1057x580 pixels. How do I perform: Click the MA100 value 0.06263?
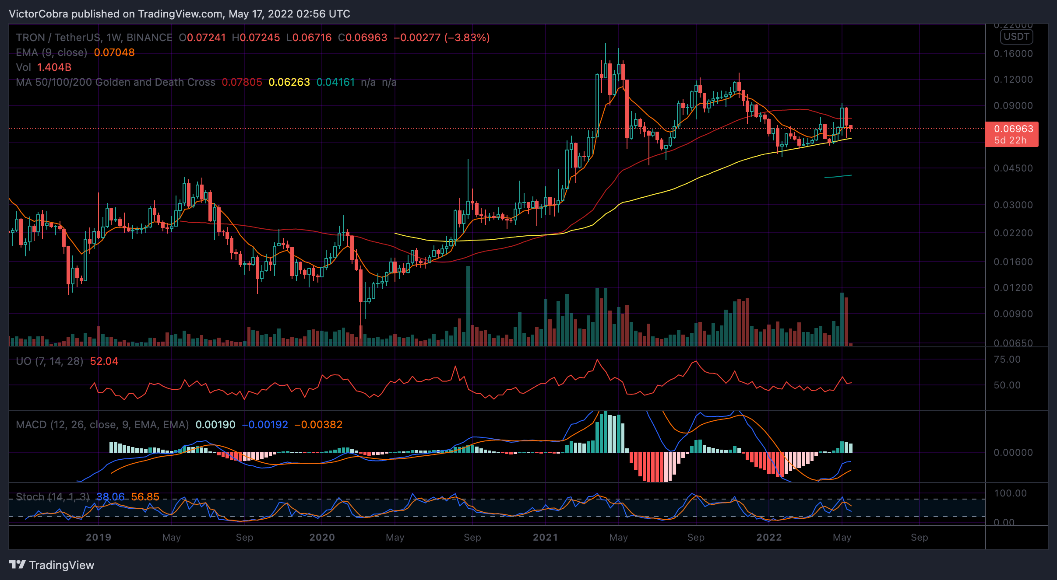pyautogui.click(x=289, y=82)
